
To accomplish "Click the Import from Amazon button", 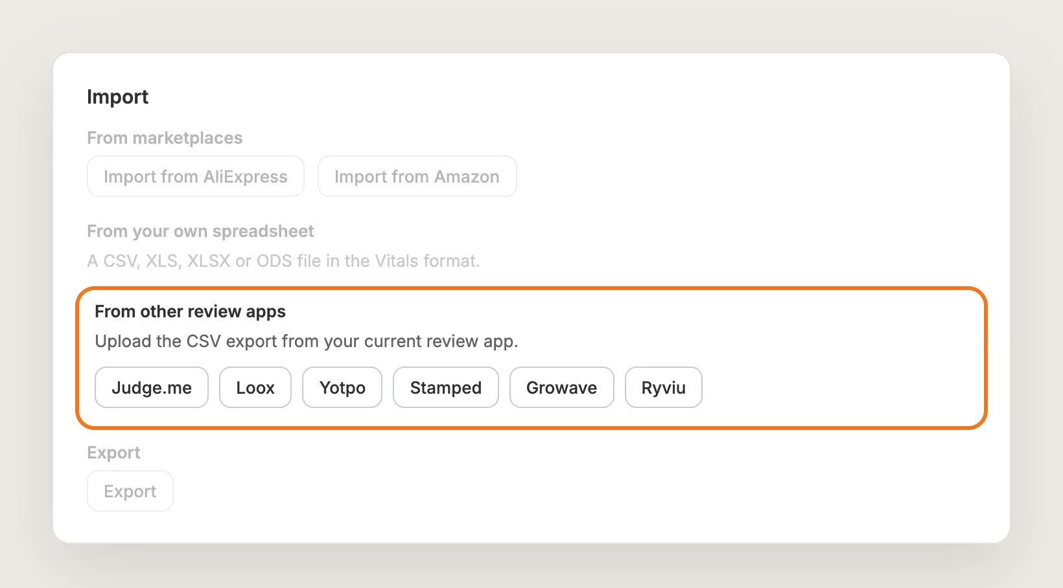I will point(417,176).
